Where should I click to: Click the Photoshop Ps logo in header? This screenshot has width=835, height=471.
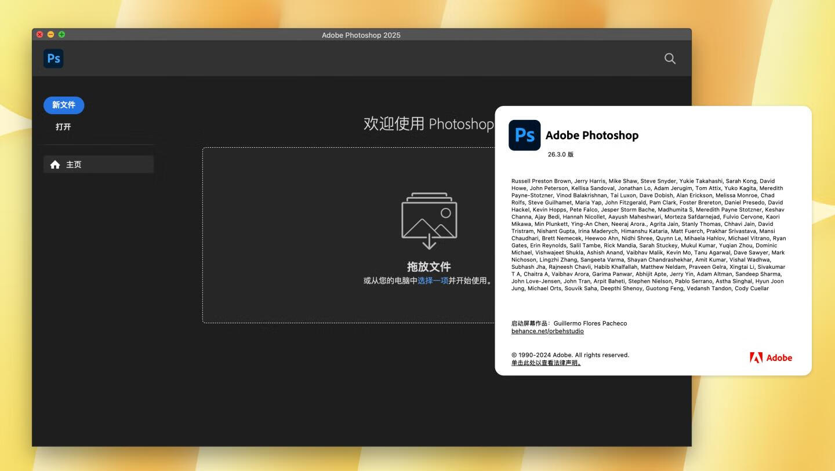point(53,59)
